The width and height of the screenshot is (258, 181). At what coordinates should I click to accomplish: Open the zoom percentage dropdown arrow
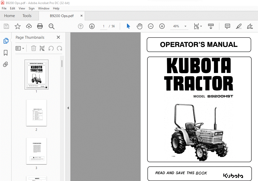coord(185,26)
